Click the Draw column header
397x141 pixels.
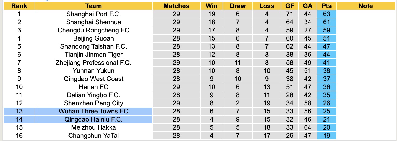pyautogui.click(x=238, y=6)
